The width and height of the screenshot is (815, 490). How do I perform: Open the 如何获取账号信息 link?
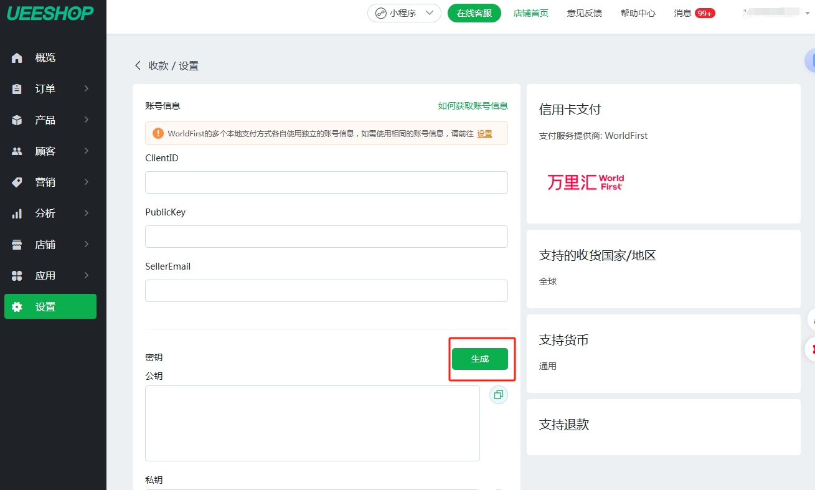473,106
